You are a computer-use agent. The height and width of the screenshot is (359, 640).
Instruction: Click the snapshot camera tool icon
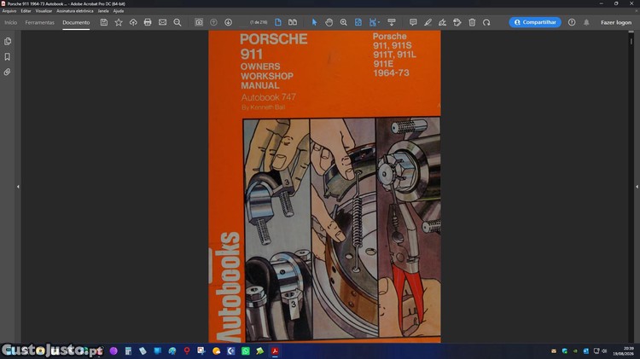[x=199, y=22]
